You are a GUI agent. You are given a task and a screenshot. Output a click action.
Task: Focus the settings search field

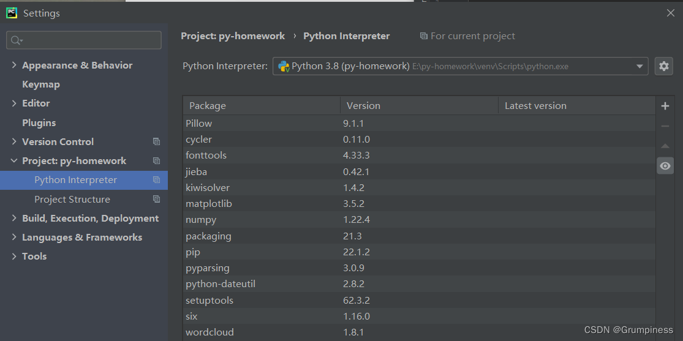pyautogui.click(x=84, y=40)
